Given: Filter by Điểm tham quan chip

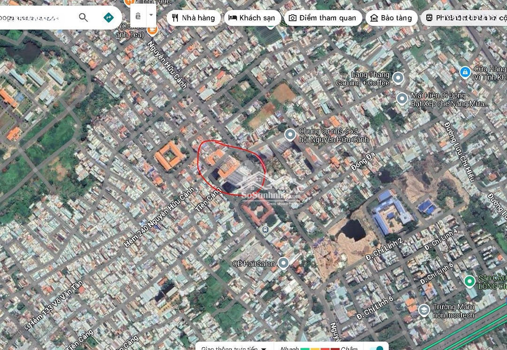Looking at the screenshot, I should pos(323,18).
